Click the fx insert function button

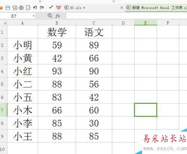[x=58, y=16]
